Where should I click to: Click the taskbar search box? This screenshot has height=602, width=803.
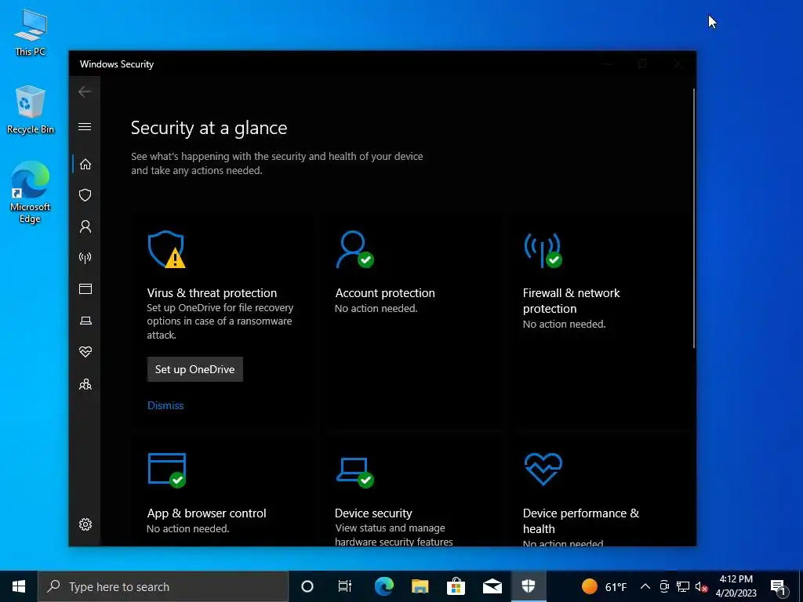coord(163,586)
